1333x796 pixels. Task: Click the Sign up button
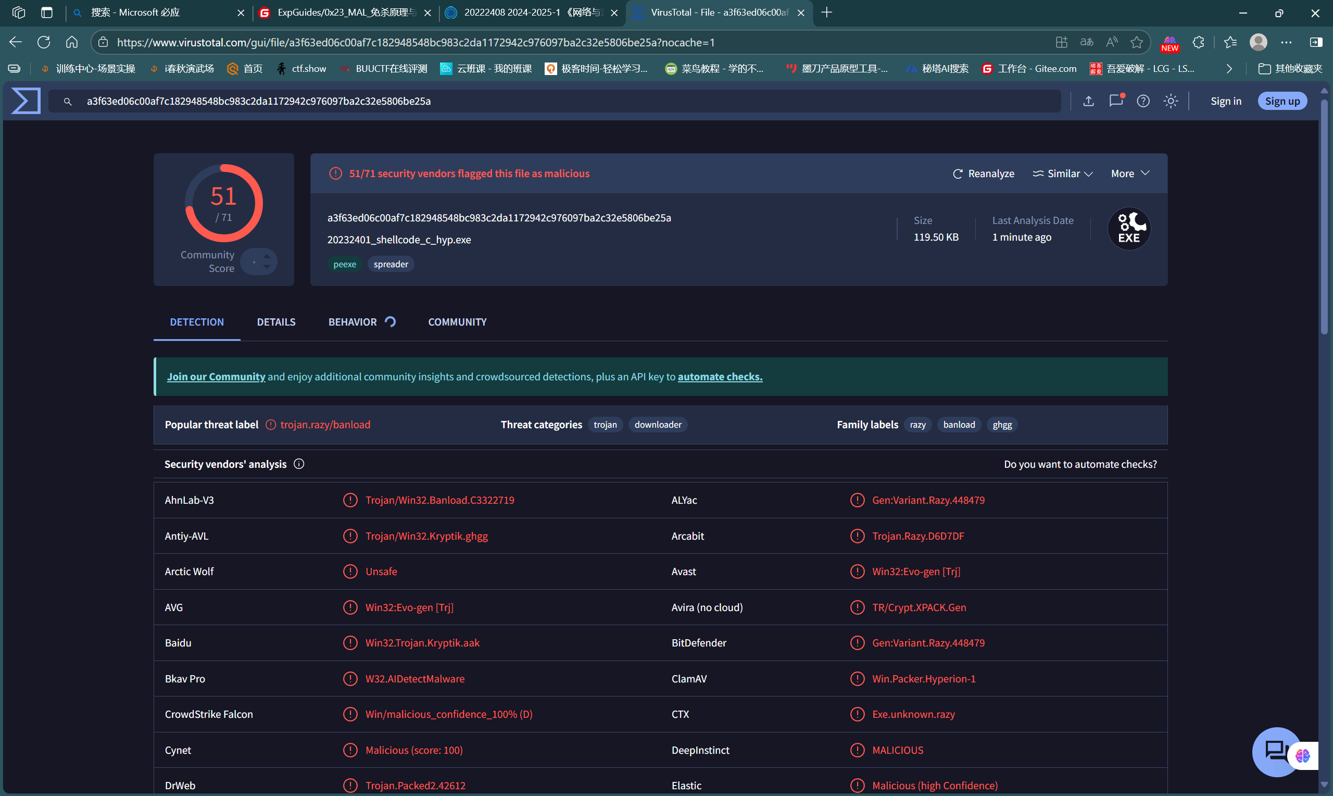tap(1281, 101)
